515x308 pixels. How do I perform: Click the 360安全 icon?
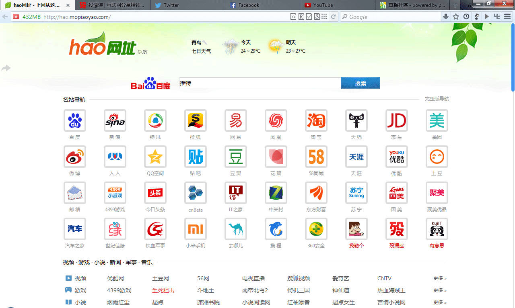coord(316,229)
